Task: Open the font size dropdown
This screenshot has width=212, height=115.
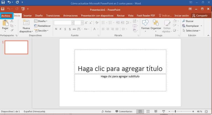Action: [x=82, y=23]
